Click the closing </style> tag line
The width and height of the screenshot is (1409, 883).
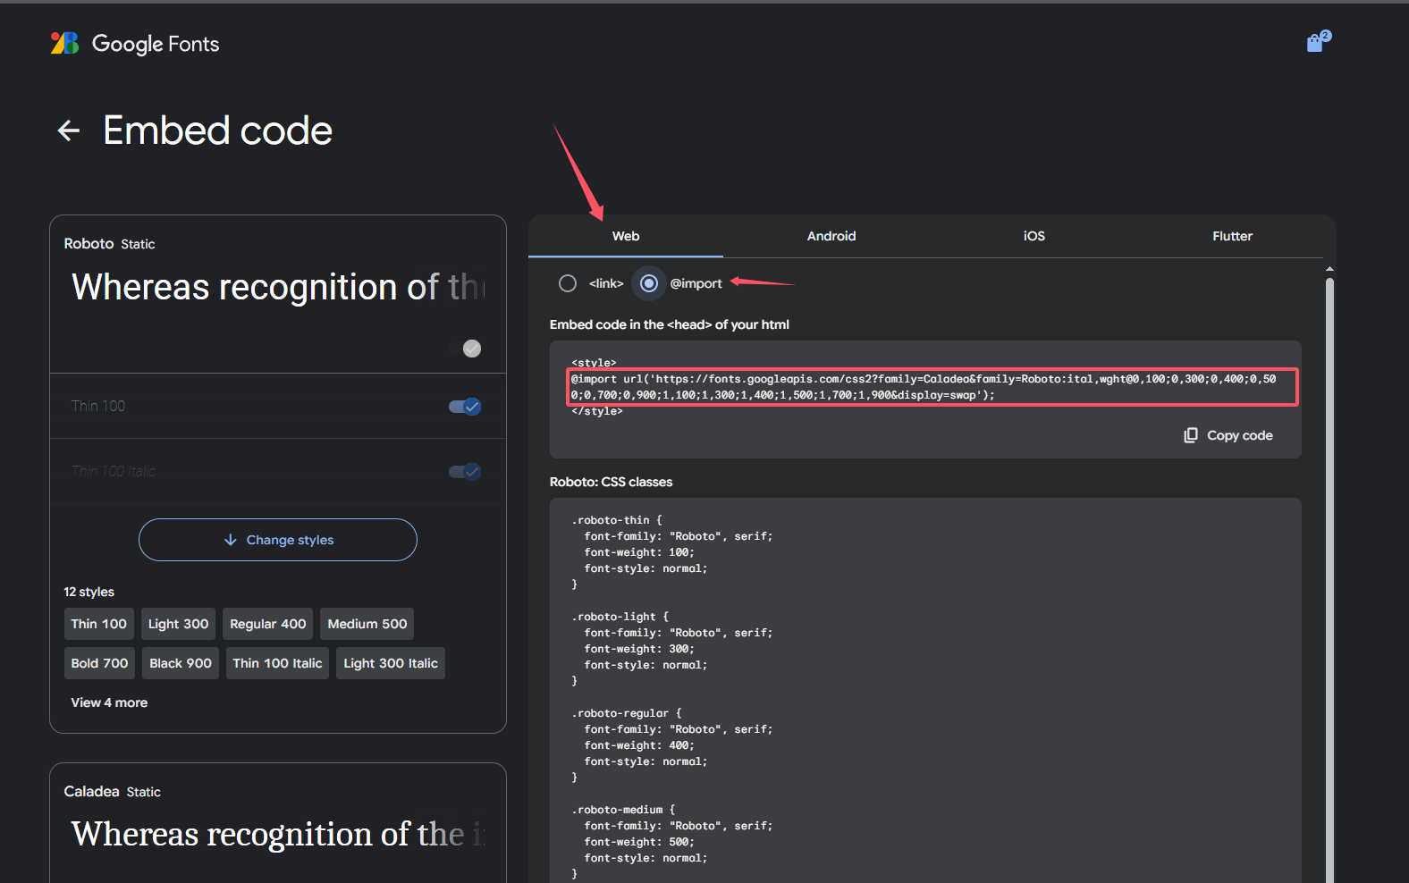point(597,411)
